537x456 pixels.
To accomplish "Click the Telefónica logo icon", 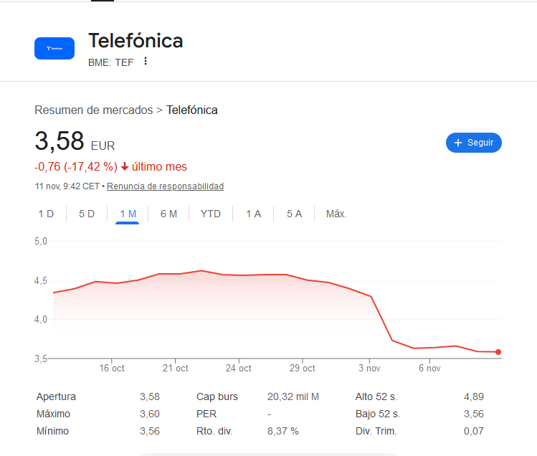I will point(54,48).
